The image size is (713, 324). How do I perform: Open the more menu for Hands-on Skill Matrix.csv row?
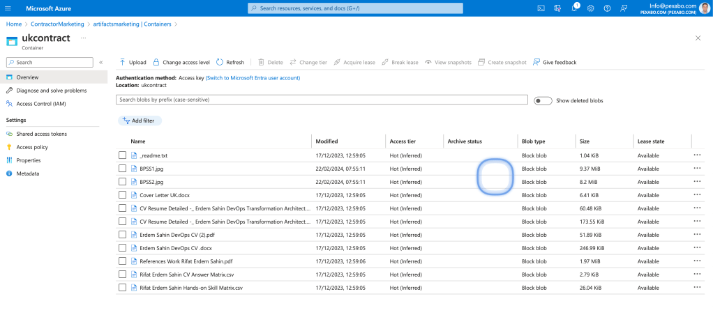point(697,287)
